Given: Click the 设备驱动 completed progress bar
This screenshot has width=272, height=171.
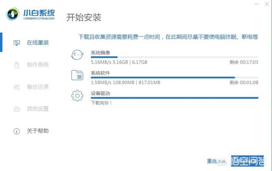Looking at the screenshot, I should click(x=175, y=98).
